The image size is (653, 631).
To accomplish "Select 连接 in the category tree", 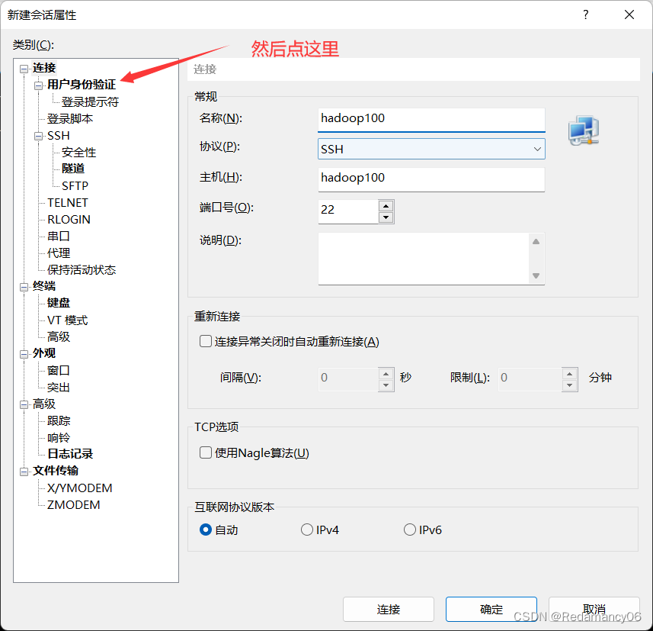I will tap(44, 68).
